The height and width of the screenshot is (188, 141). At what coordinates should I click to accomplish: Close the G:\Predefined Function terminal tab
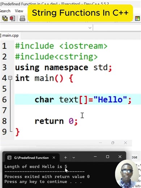click(54, 158)
